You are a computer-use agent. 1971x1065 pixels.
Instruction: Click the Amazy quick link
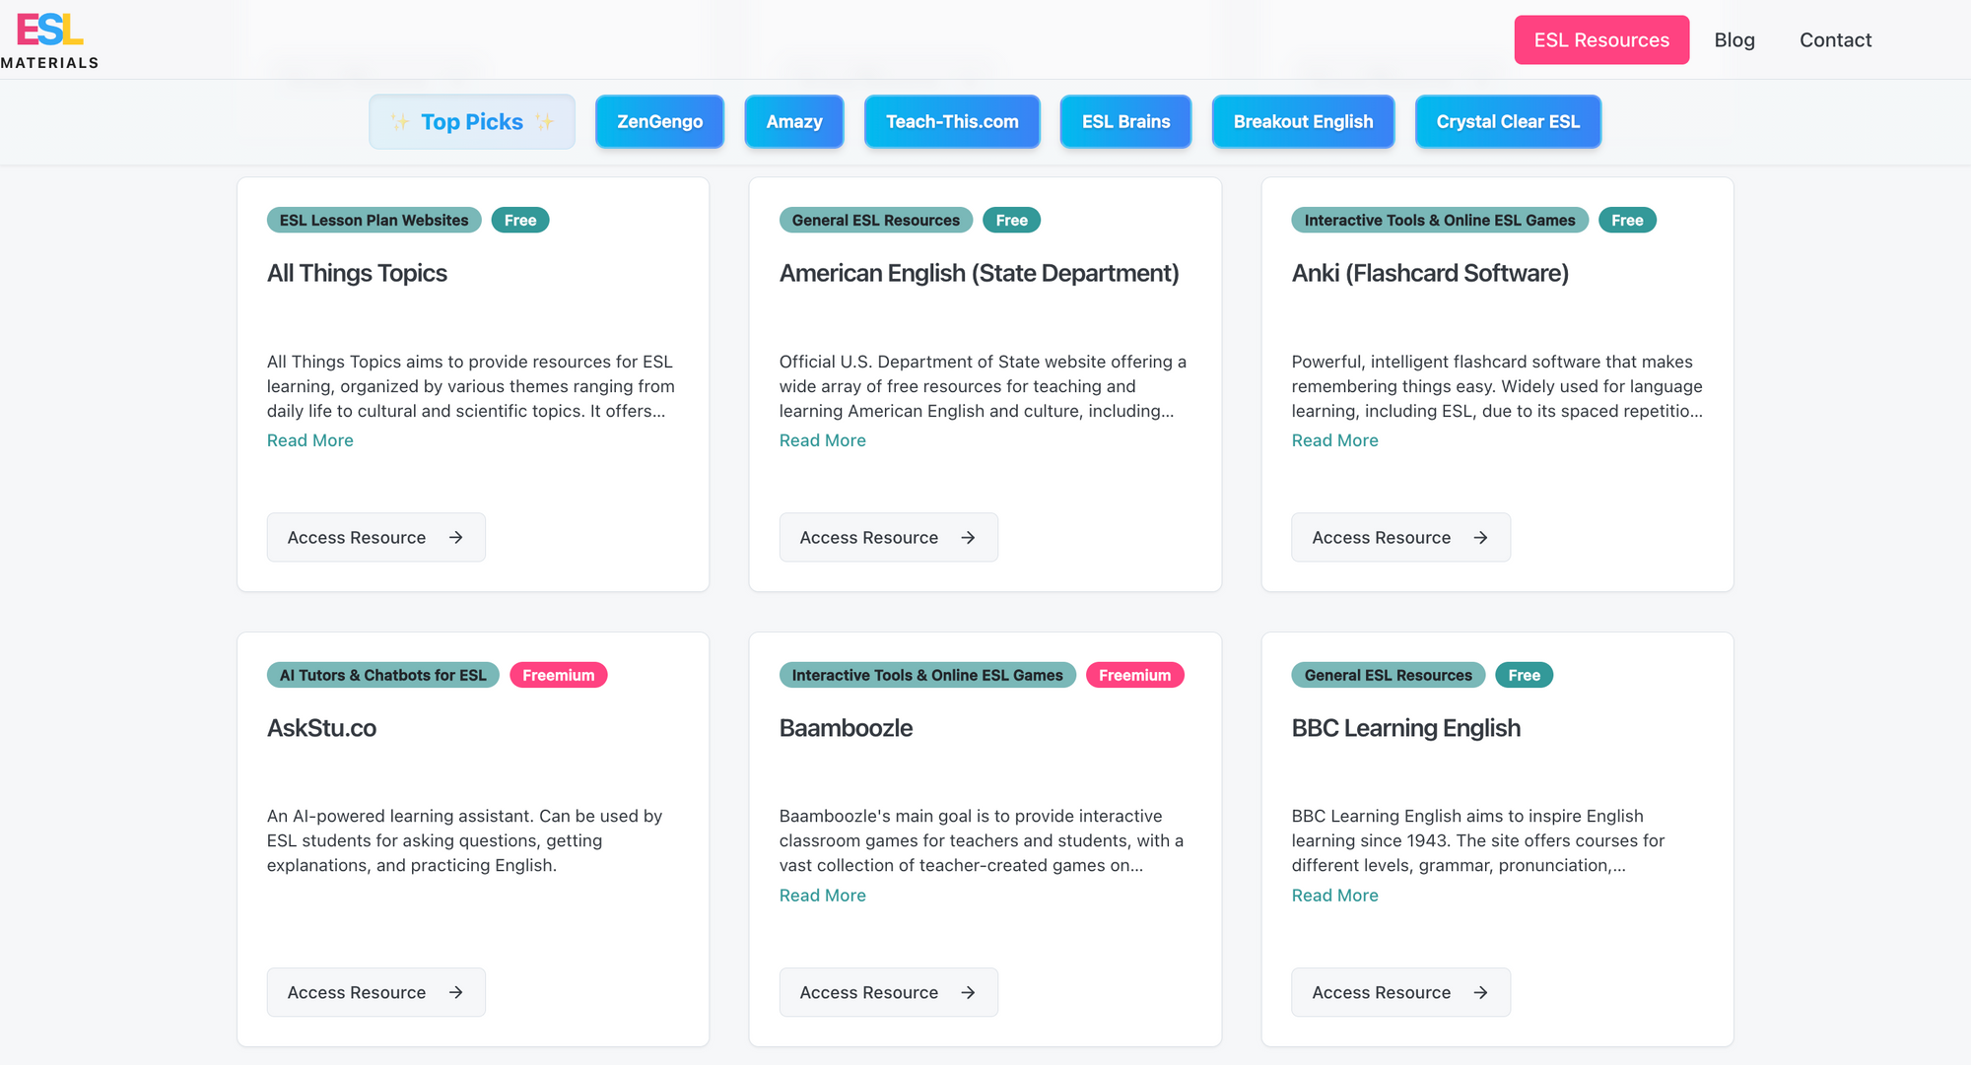click(794, 122)
